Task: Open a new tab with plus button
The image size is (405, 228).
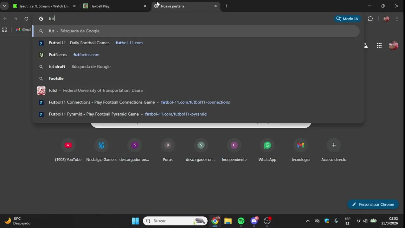Action: (x=226, y=6)
